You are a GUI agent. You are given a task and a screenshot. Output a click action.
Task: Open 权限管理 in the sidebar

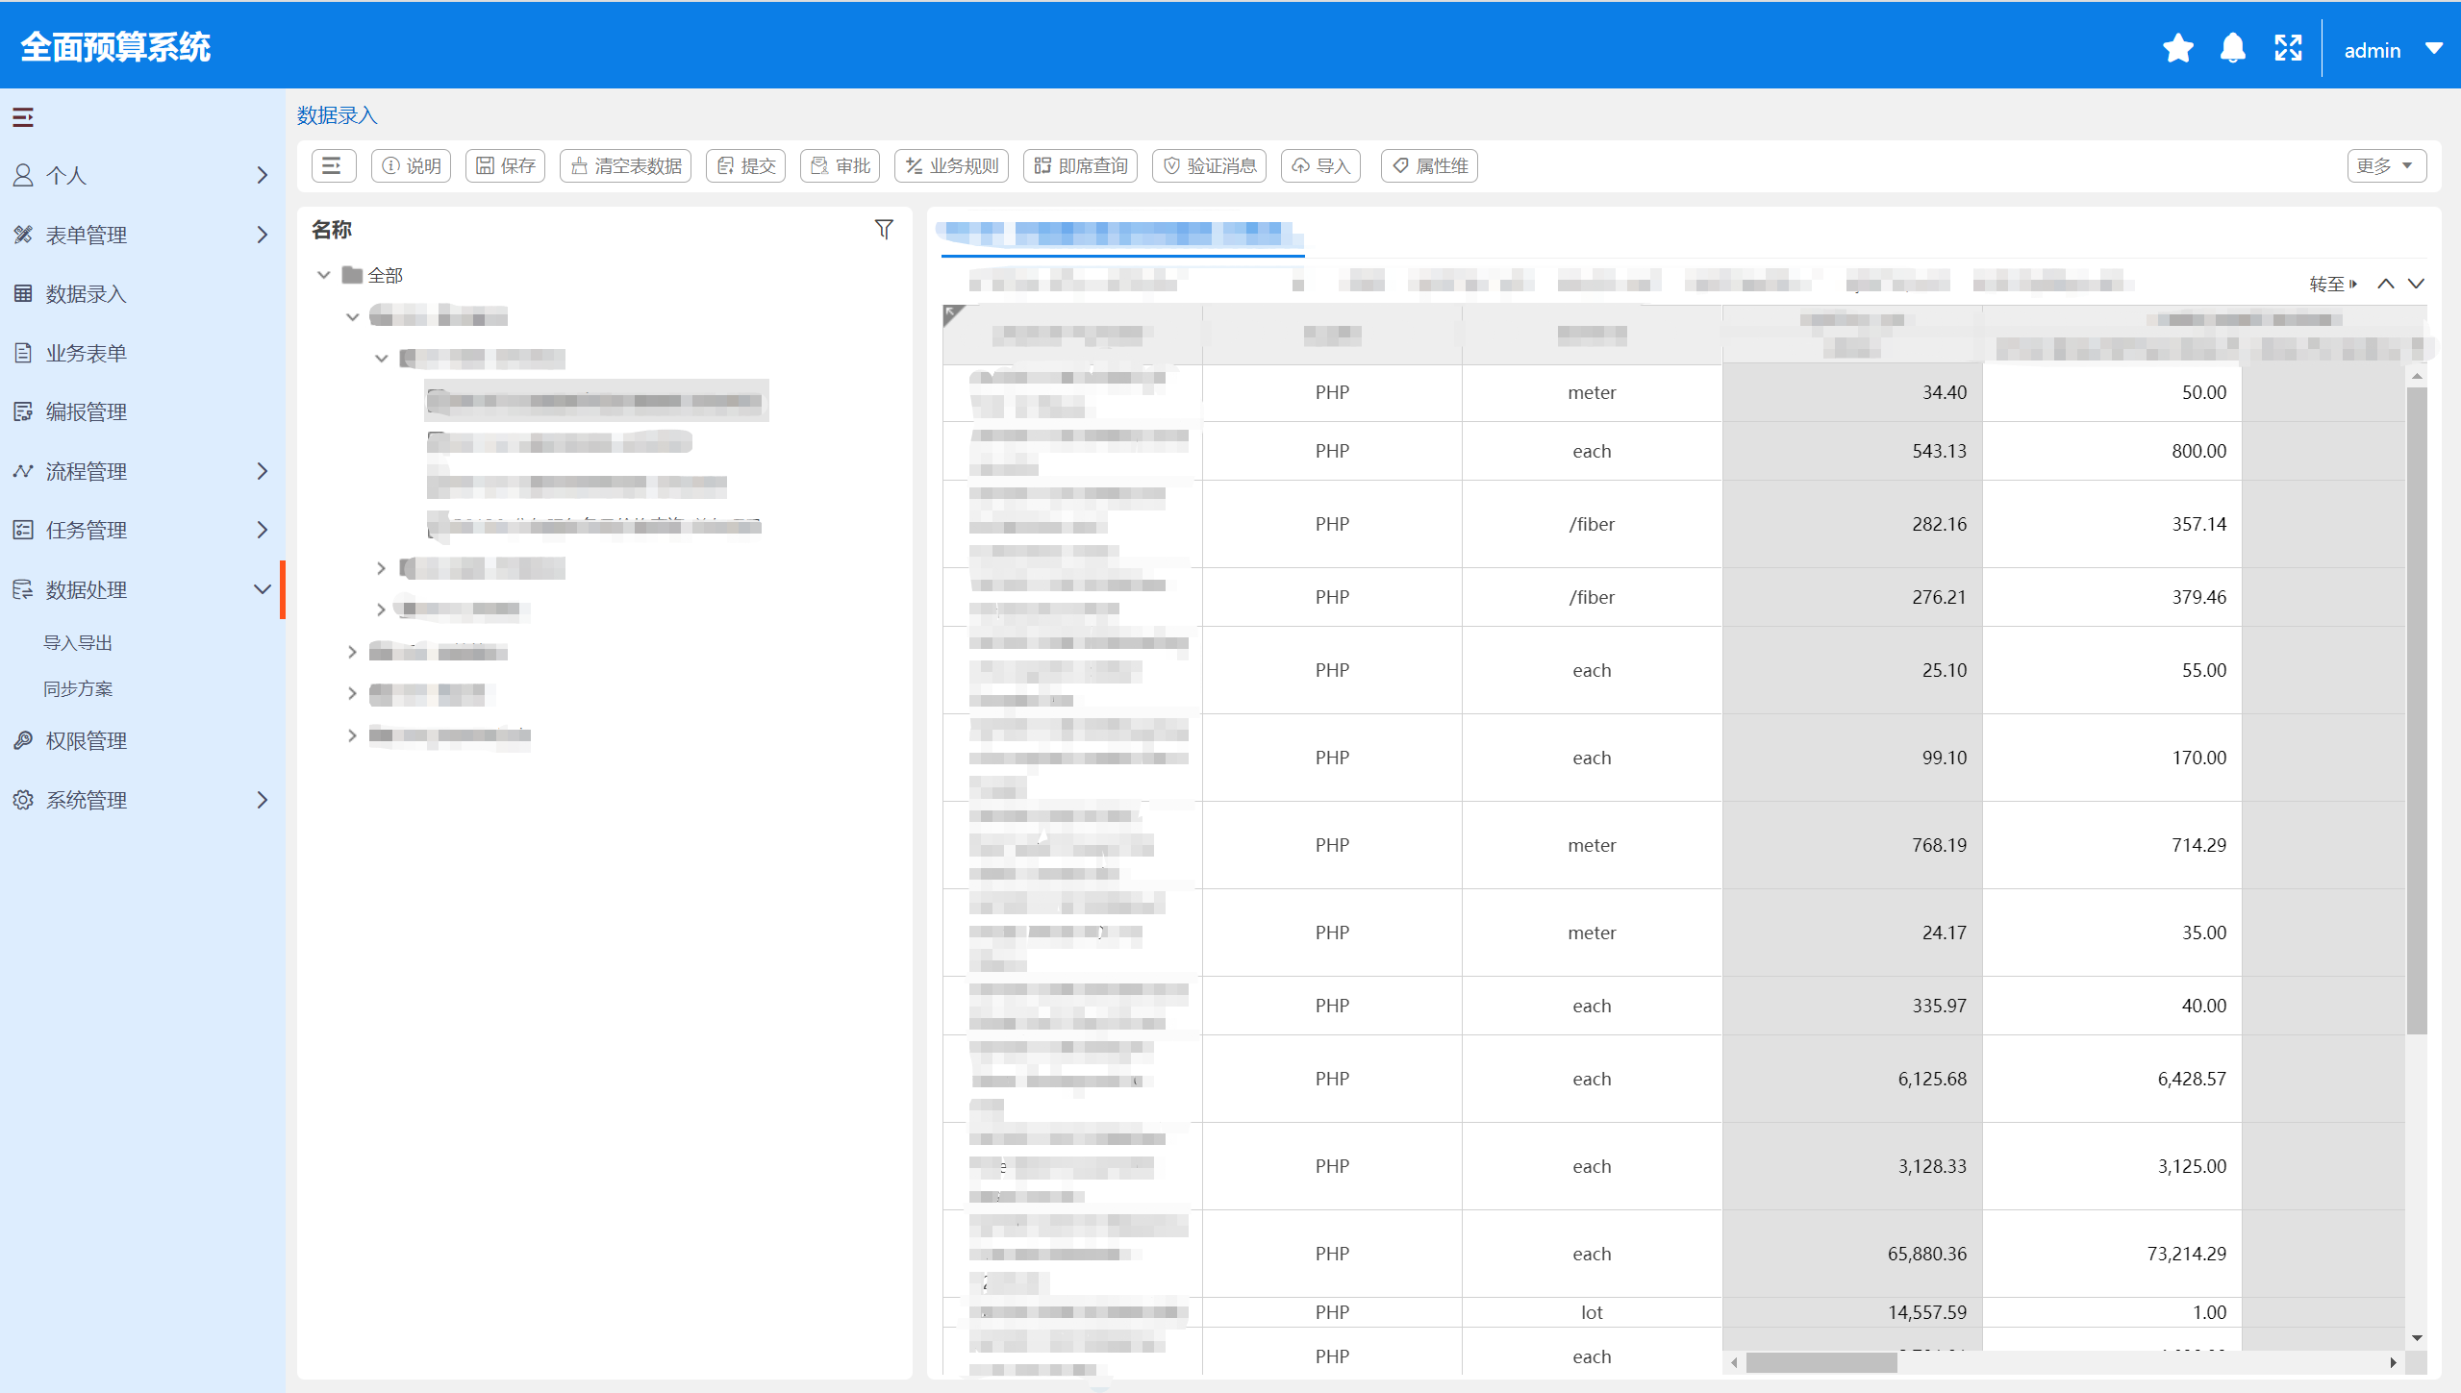click(x=142, y=740)
